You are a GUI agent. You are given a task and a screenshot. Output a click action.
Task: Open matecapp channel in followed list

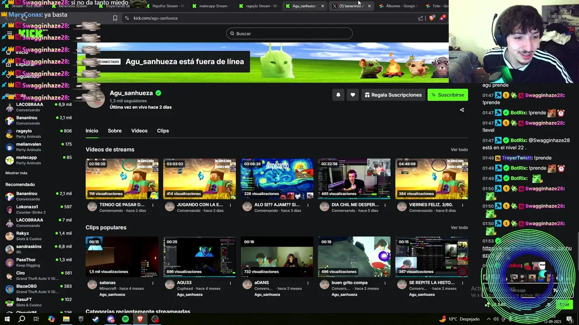[38, 160]
